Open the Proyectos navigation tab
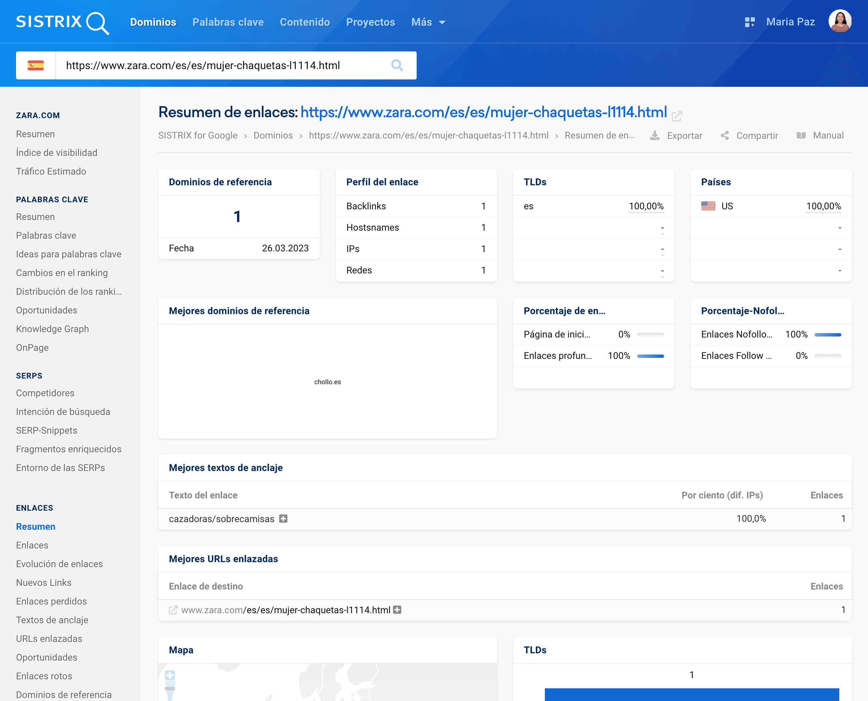 pos(370,22)
